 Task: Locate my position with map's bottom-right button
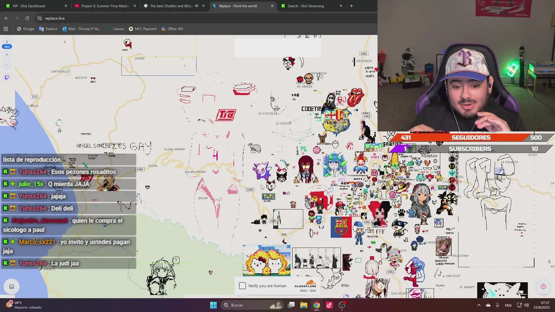point(543,286)
